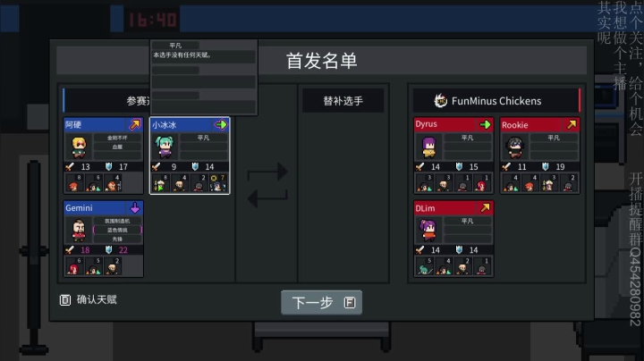This screenshot has height=361, width=644.
Task: Click the F key hint on 下一步
Action: click(350, 303)
